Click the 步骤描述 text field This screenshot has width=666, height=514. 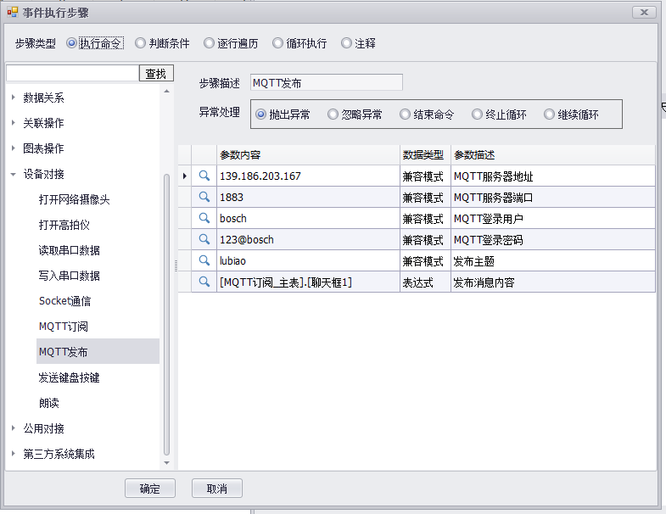coord(326,83)
